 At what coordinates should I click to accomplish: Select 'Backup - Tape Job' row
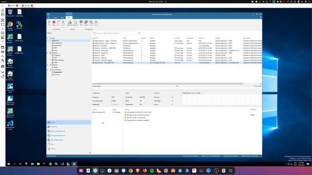click(177, 58)
